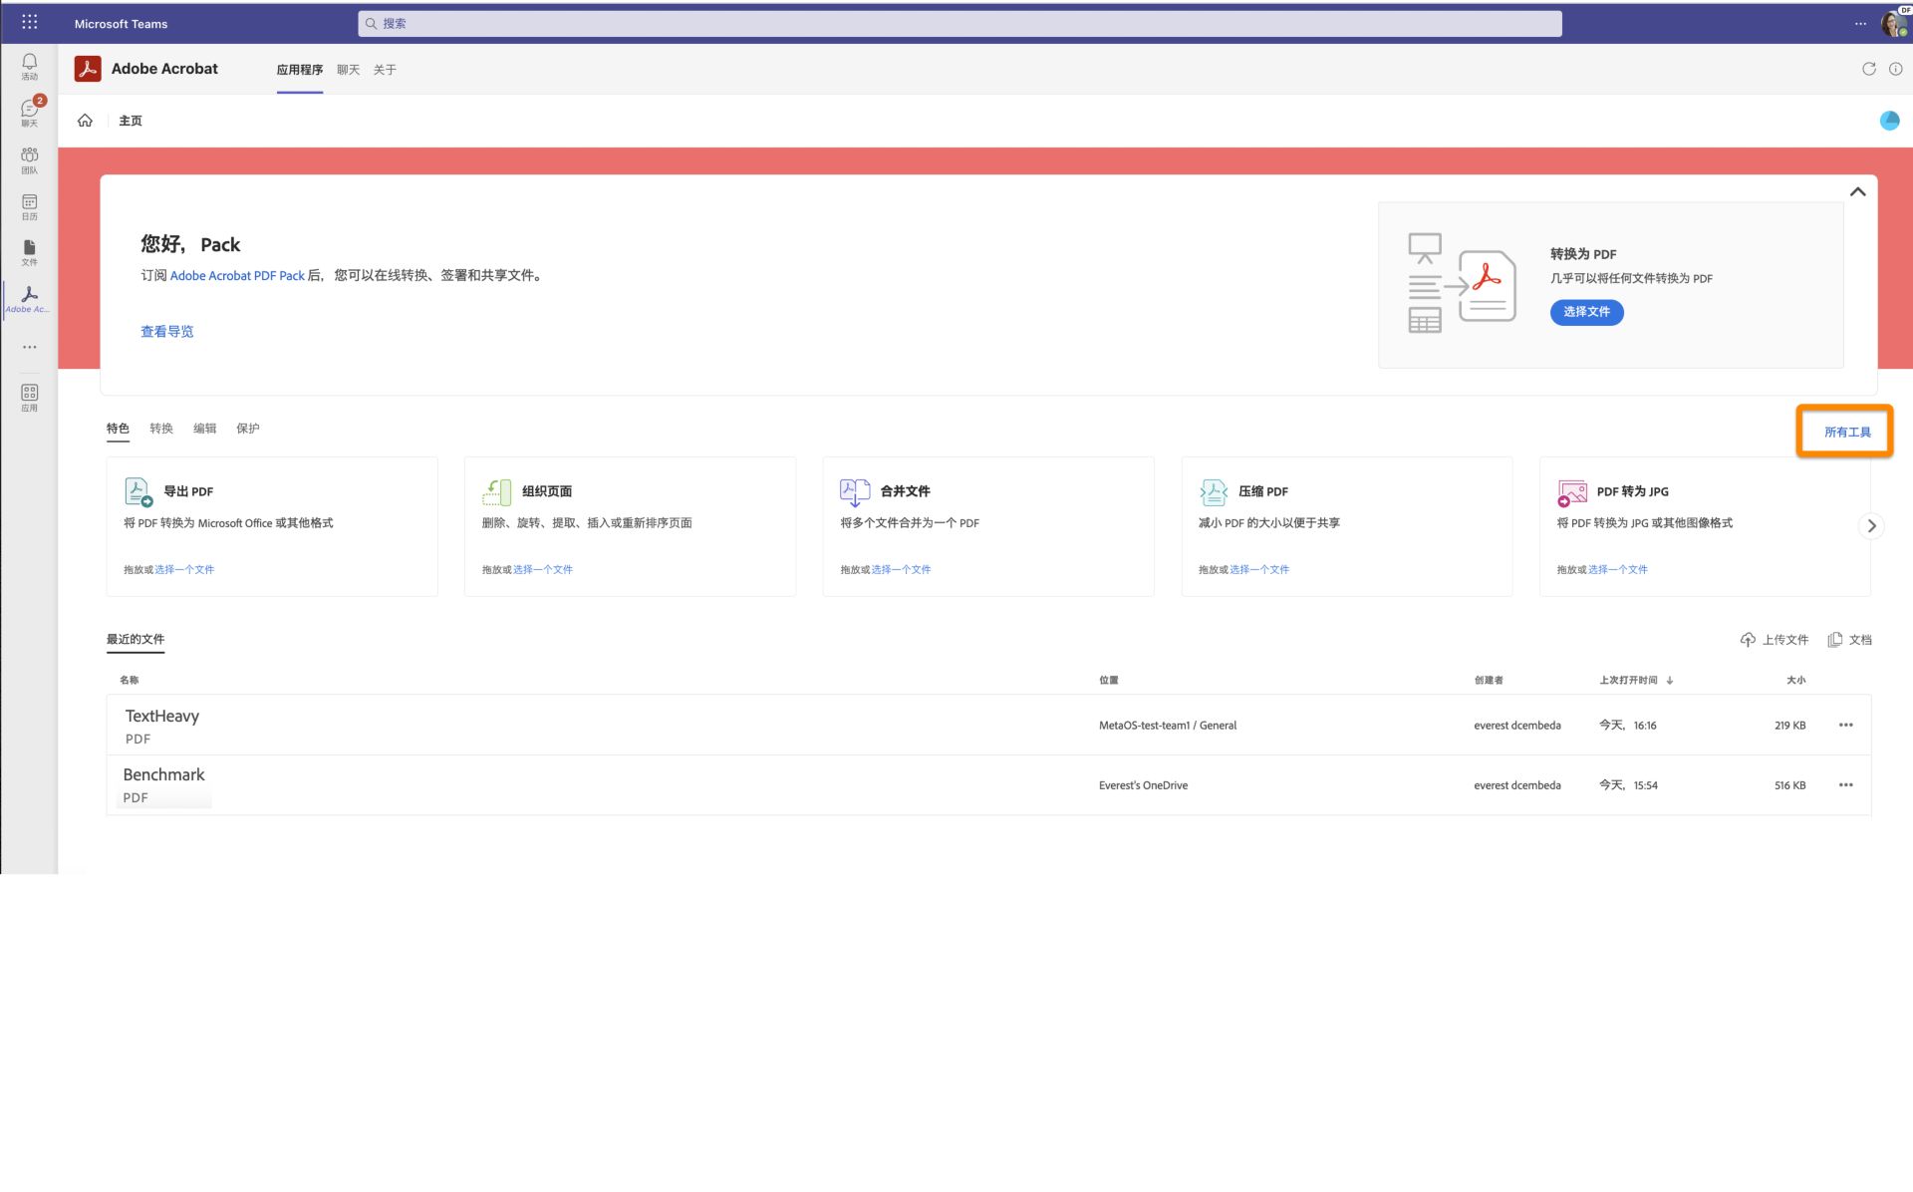Switch to the 聊天 tab
This screenshot has width=1913, height=1192.
point(348,70)
